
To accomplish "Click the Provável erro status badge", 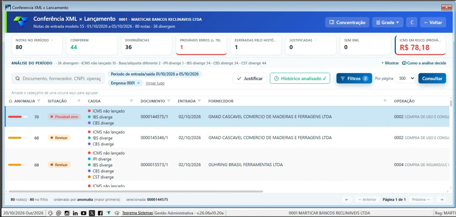I will click(64, 117).
